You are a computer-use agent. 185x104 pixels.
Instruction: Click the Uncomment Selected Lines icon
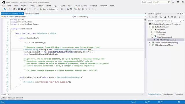[79, 9]
